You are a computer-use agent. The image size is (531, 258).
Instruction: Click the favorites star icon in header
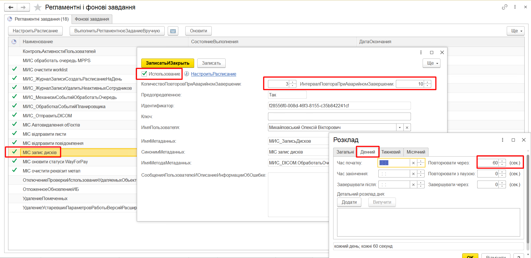click(38, 8)
